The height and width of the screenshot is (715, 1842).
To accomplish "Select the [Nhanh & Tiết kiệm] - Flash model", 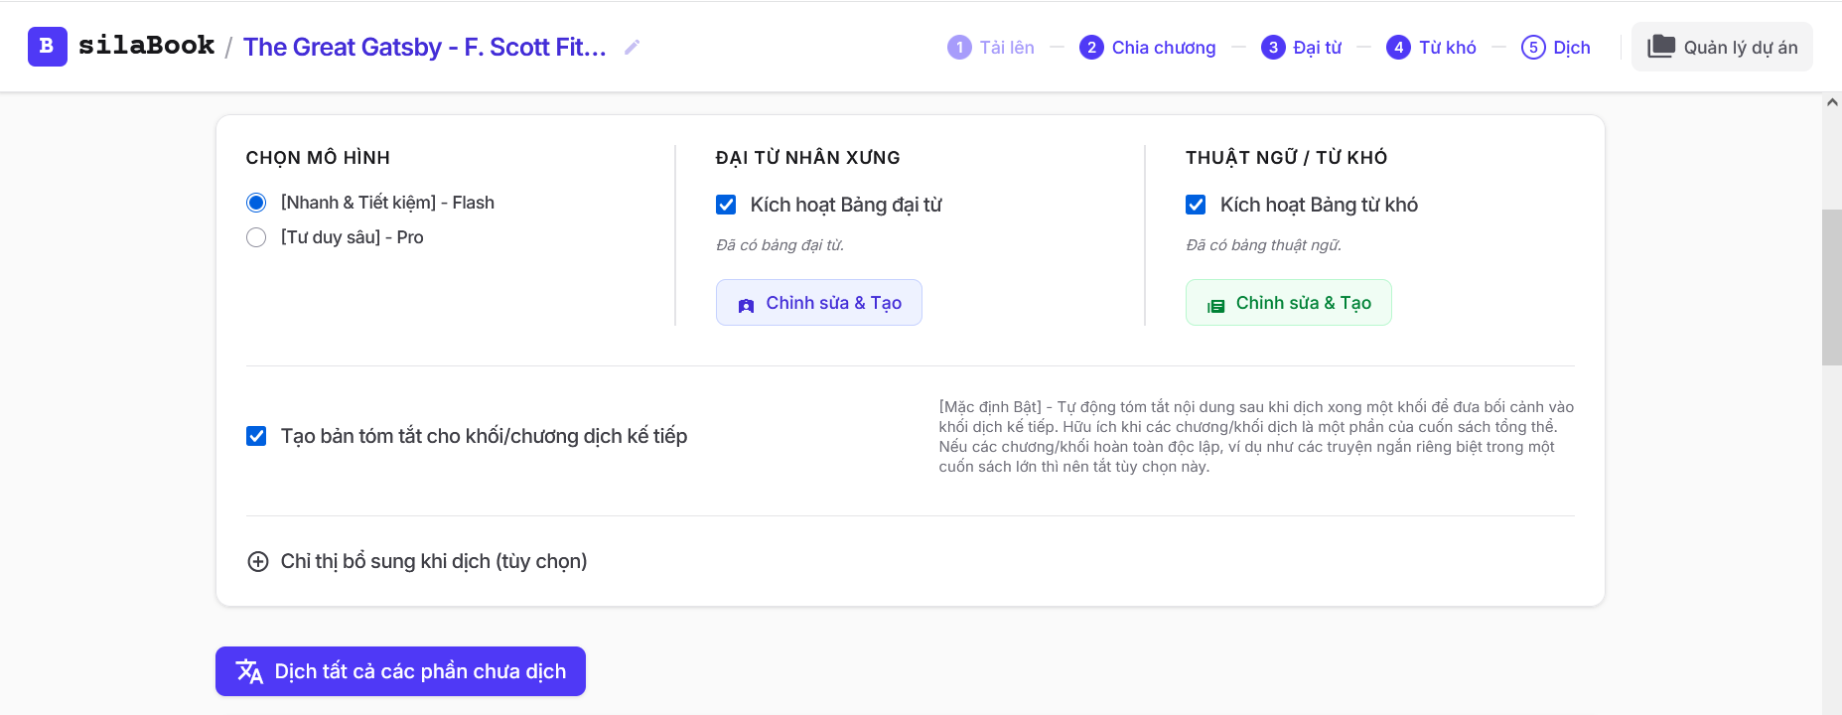I will 256,203.
